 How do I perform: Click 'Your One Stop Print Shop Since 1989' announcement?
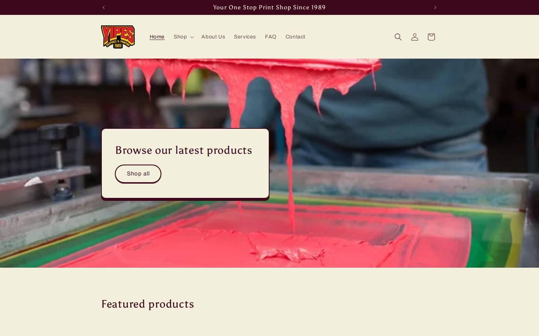(x=269, y=7)
